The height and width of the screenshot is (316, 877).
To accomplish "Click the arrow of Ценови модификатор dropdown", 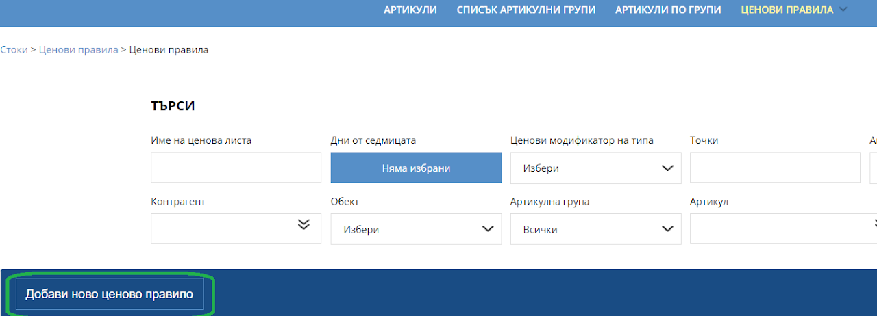I will click(x=667, y=168).
